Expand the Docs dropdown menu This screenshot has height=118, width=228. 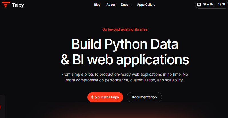pos(126,5)
